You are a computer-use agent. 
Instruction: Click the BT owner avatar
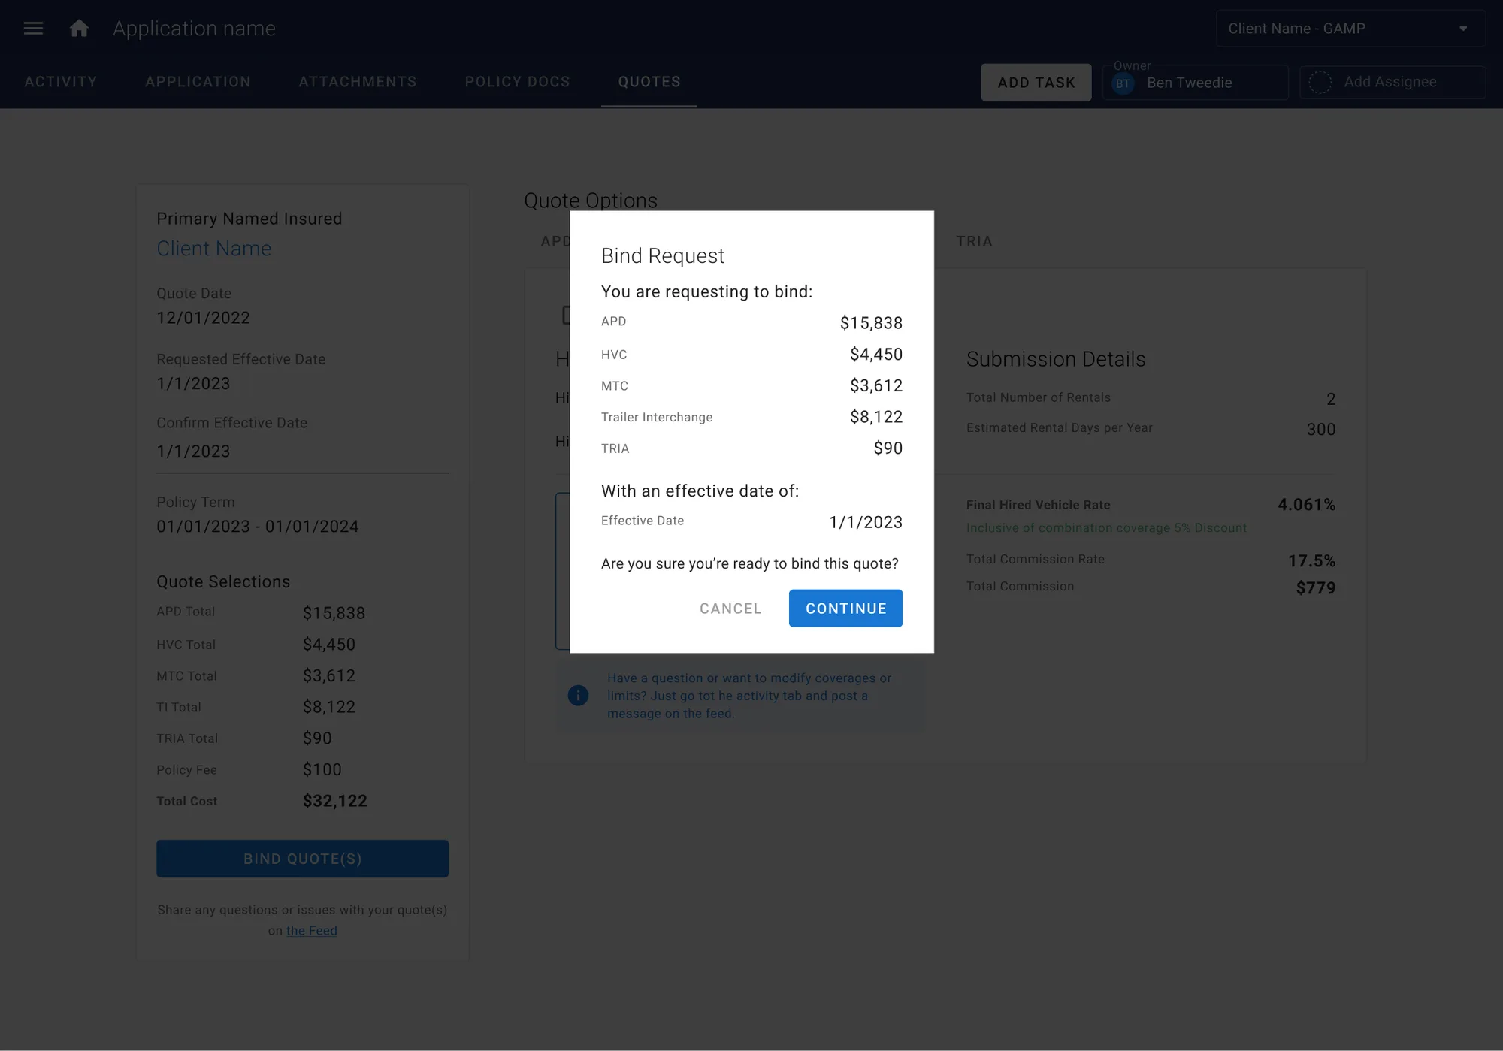pyautogui.click(x=1123, y=83)
